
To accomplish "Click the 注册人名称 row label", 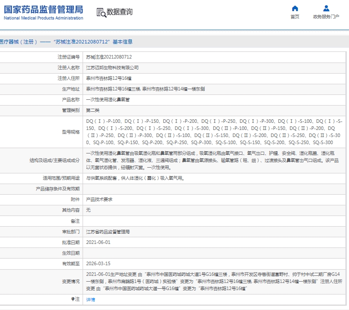I will (68, 67).
